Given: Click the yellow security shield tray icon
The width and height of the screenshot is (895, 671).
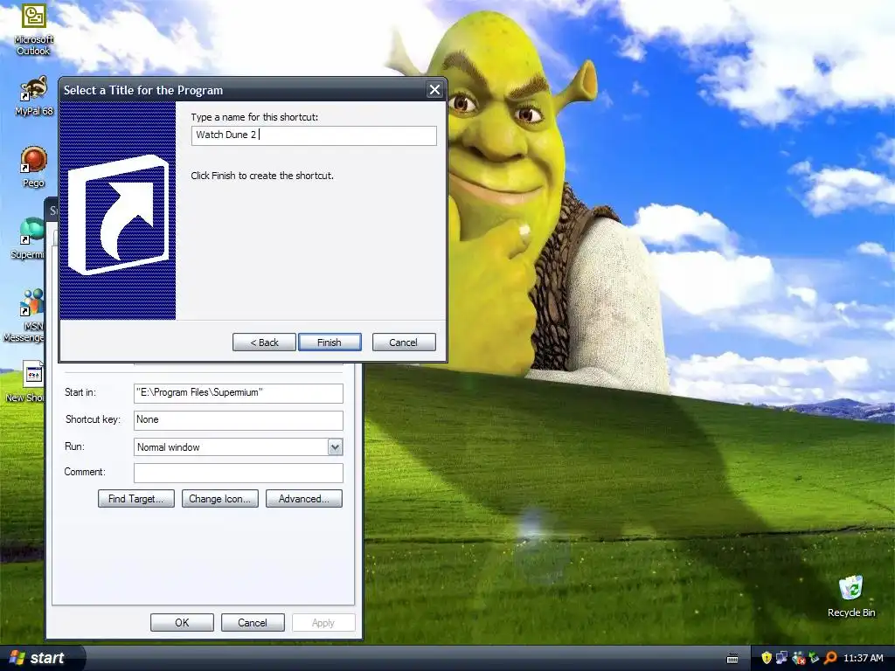Looking at the screenshot, I should pos(767,658).
